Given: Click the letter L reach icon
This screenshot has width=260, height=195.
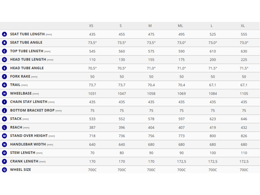Looking at the screenshot, I should [4, 127].
